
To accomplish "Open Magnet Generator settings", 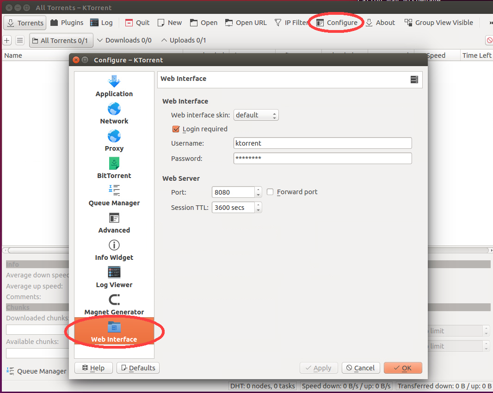I will coord(114,305).
